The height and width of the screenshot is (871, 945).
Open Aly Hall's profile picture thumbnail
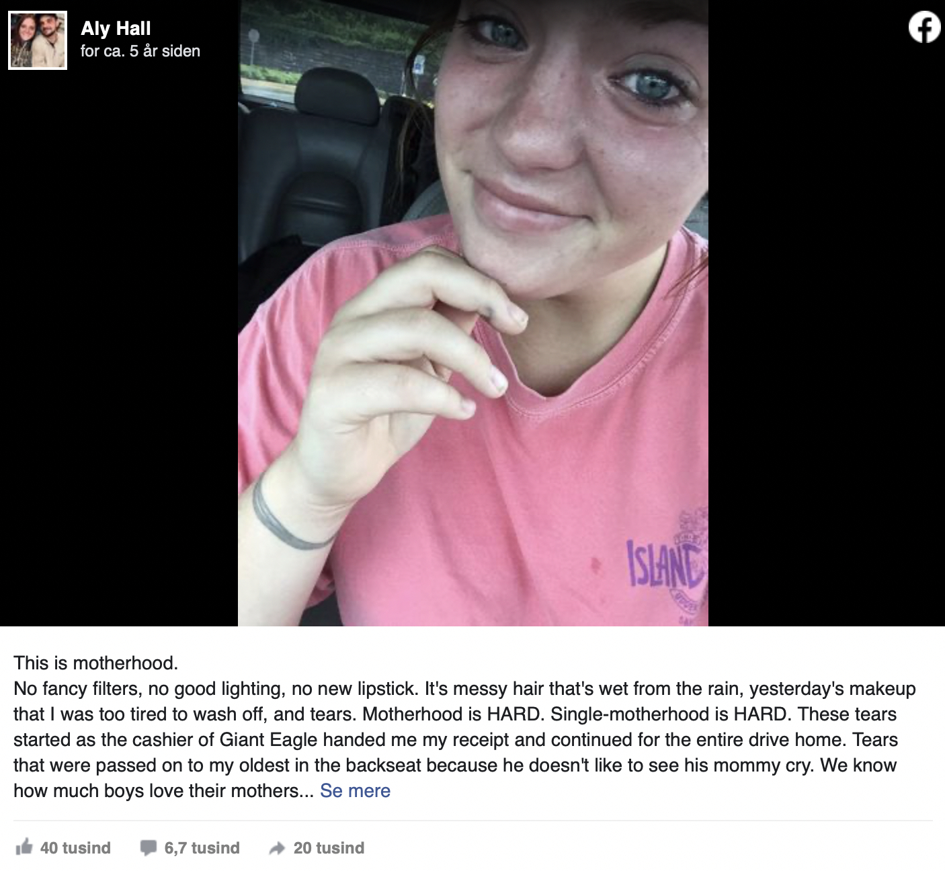[x=38, y=40]
